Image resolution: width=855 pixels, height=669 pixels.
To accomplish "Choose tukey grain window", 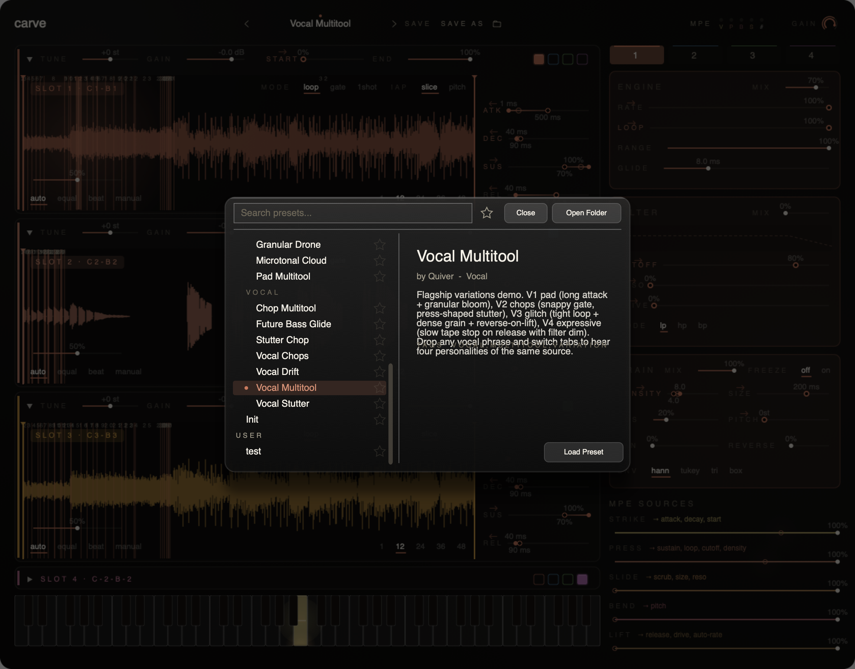I will coord(690,470).
